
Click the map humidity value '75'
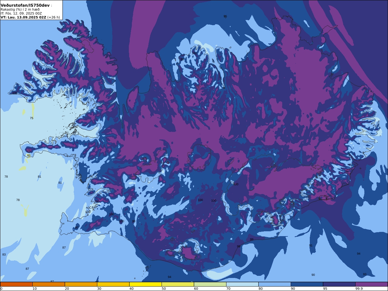click(32, 118)
